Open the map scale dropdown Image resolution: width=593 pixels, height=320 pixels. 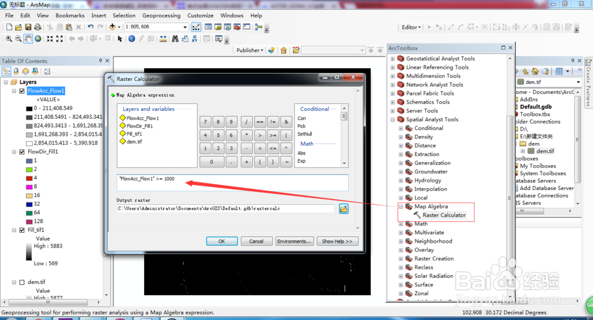point(185,27)
